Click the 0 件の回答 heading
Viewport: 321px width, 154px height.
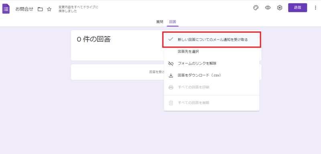pyautogui.click(x=93, y=39)
